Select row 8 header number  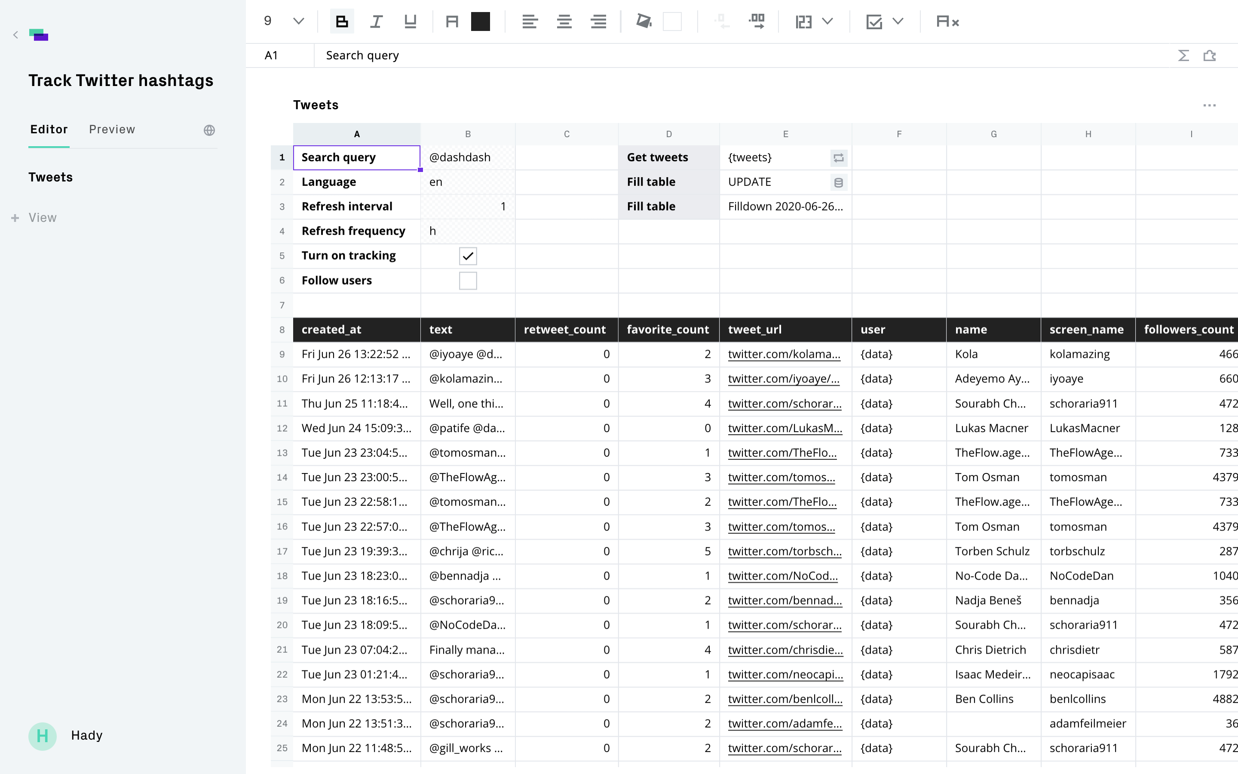point(282,330)
